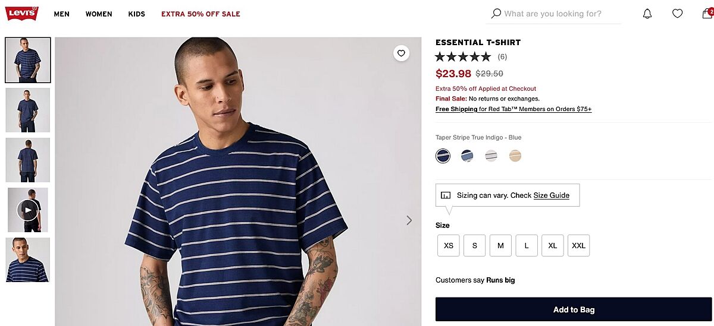Play the product video thumbnail
The image size is (714, 326).
point(27,210)
